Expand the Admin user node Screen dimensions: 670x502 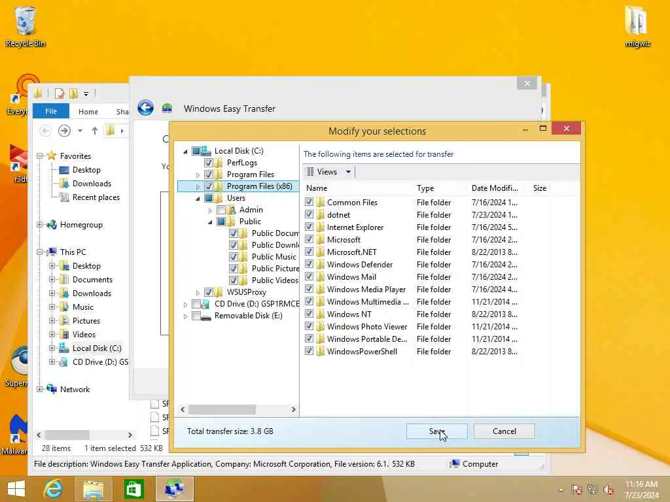tap(210, 210)
